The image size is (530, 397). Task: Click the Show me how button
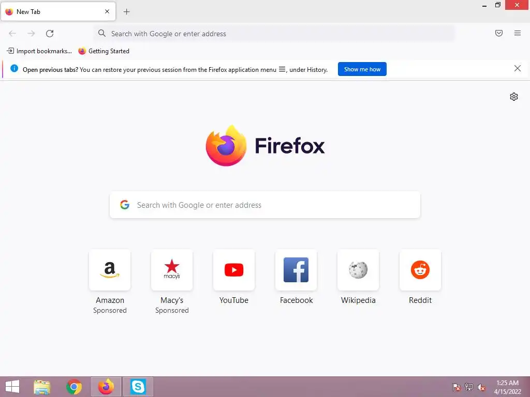click(362, 69)
